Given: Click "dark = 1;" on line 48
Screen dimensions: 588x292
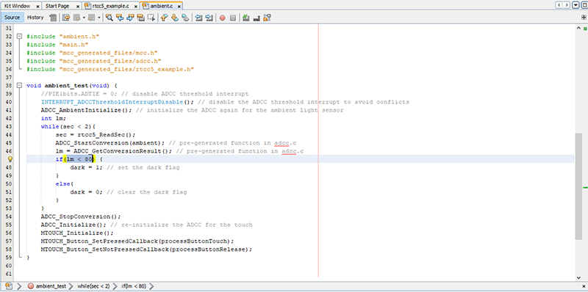Looking at the screenshot, I should point(86,167).
